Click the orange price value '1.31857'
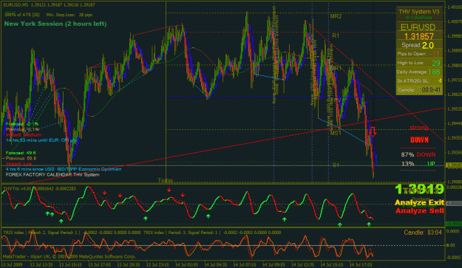 pyautogui.click(x=419, y=36)
